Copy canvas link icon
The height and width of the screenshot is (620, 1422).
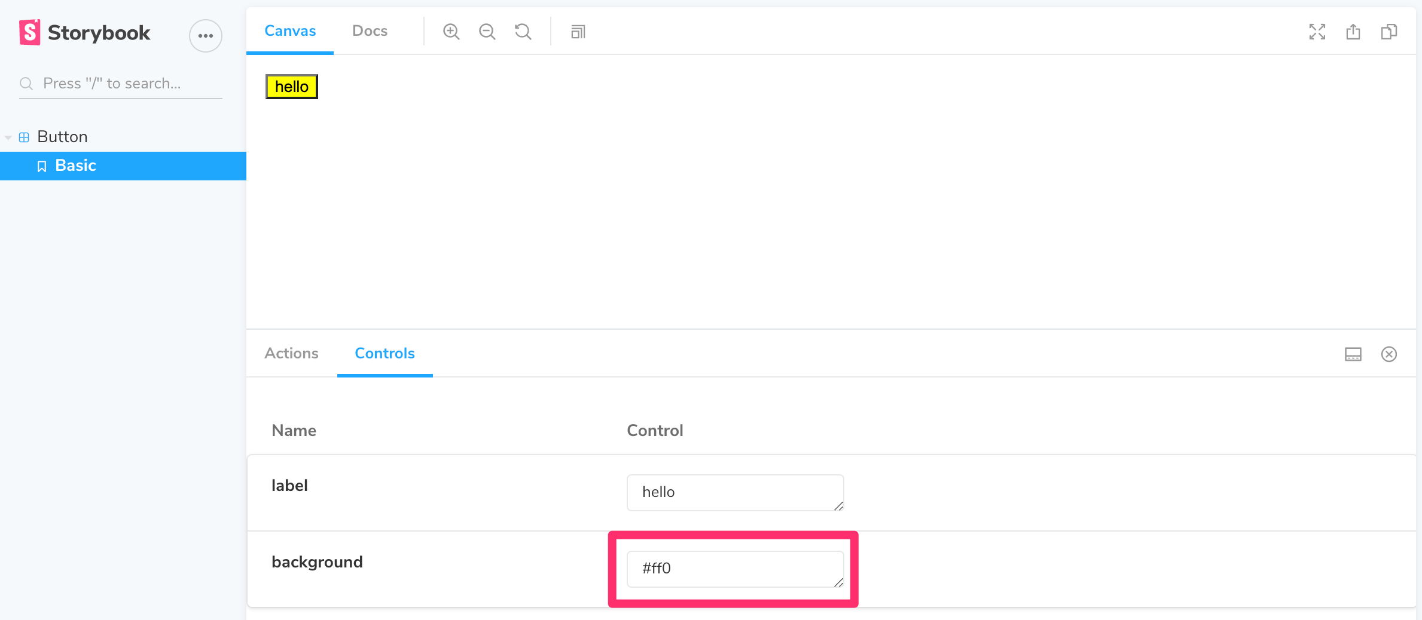[1389, 32]
